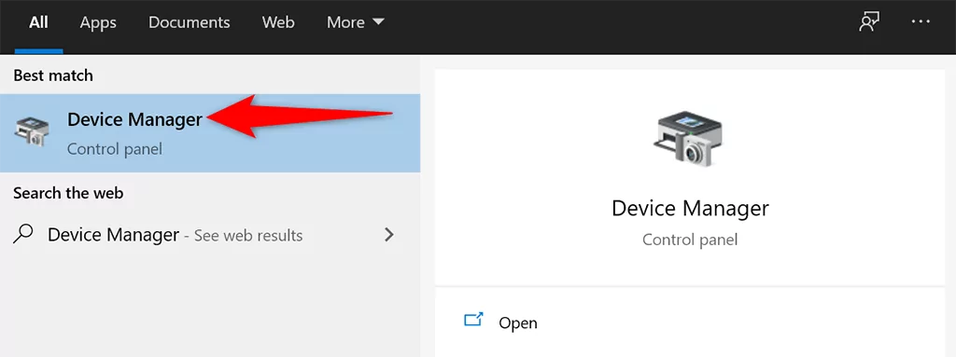Click the Device Manager title in preview pane
The image size is (956, 357).
tap(690, 208)
